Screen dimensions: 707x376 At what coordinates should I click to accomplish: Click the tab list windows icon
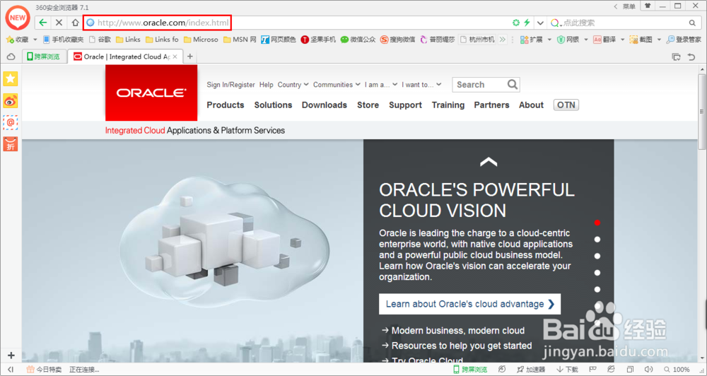[x=676, y=57]
